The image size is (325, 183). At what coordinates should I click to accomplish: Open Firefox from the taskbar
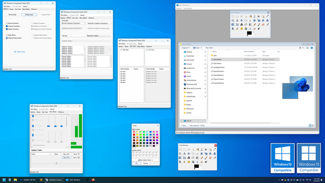point(93,180)
